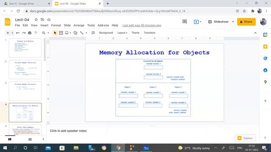271x152 pixels.
Task: Select the text box tool
Action: [61, 33]
